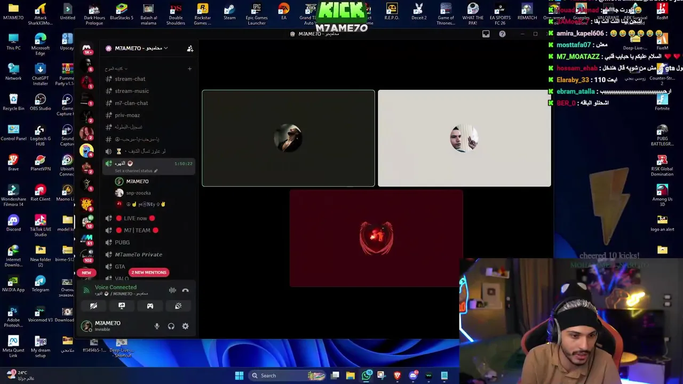This screenshot has width=683, height=384.
Task: Open the stream-chat channel
Action: pyautogui.click(x=130, y=79)
